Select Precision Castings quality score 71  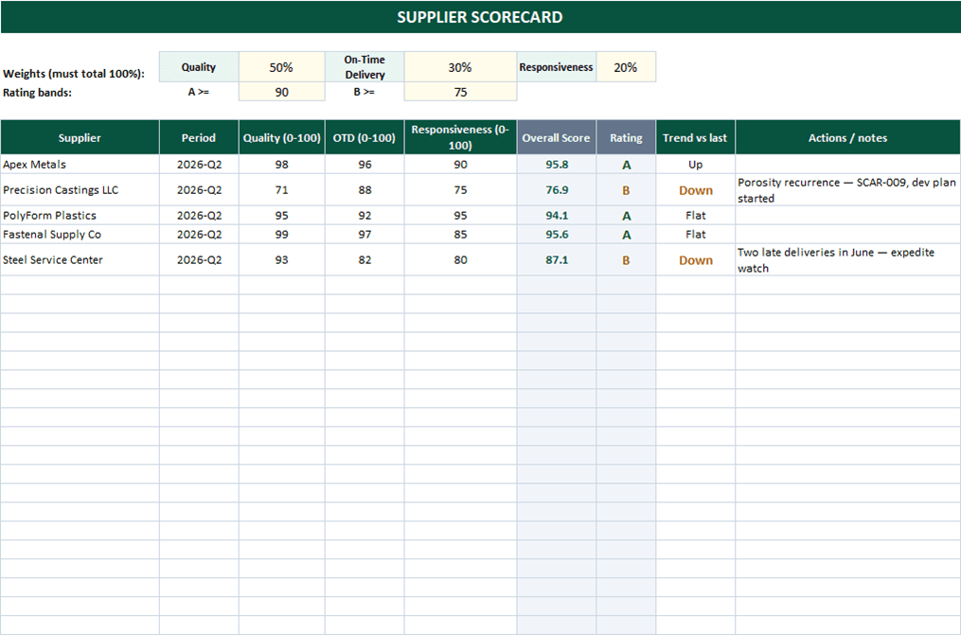click(x=281, y=190)
